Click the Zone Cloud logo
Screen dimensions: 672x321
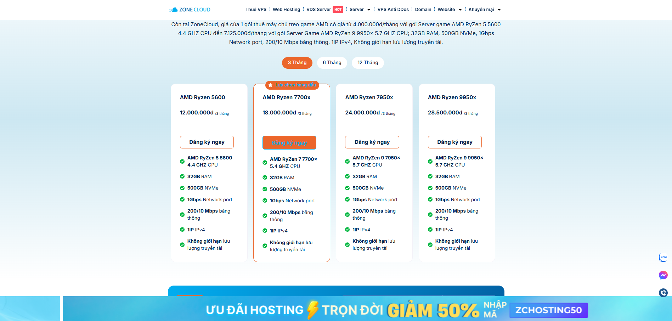190,10
